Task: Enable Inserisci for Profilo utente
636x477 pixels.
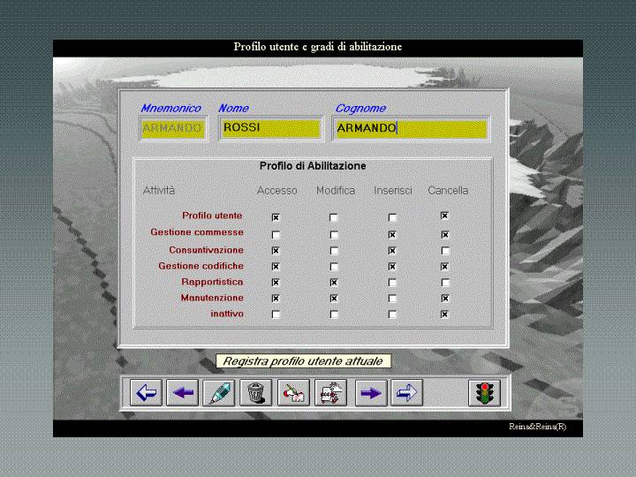Action: click(392, 217)
